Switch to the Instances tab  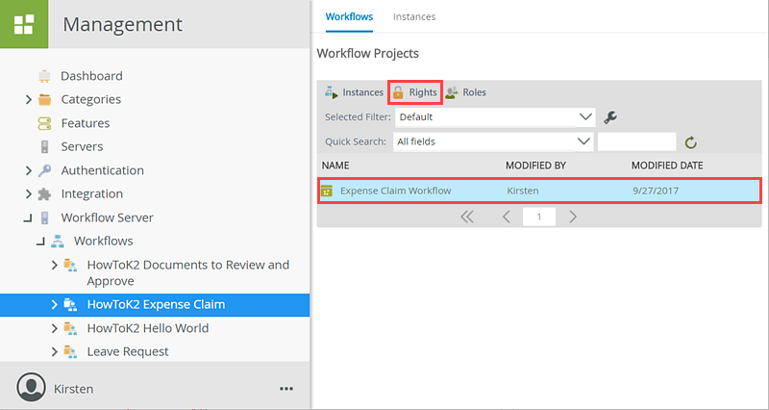[x=414, y=16]
